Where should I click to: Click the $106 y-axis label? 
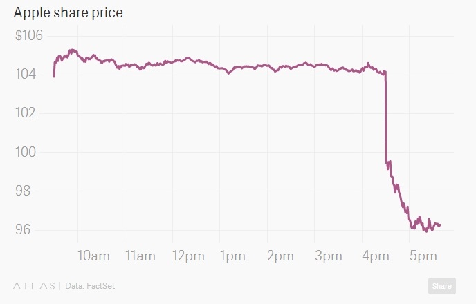tap(29, 35)
